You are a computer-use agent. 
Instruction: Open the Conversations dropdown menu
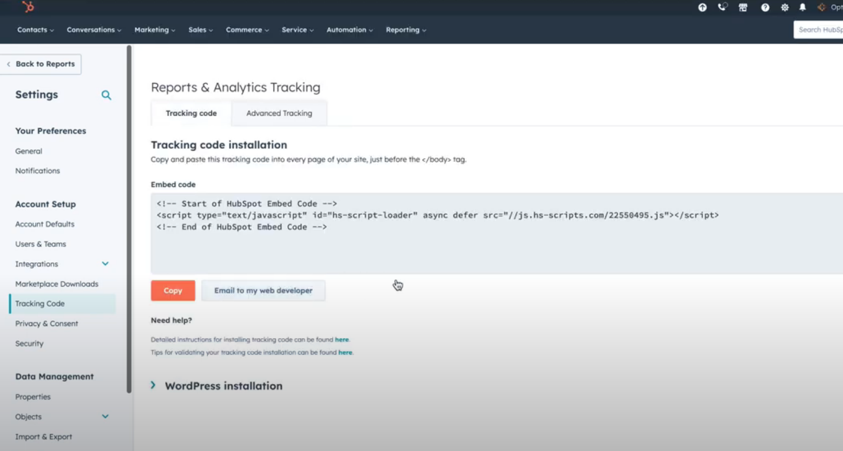tap(94, 30)
